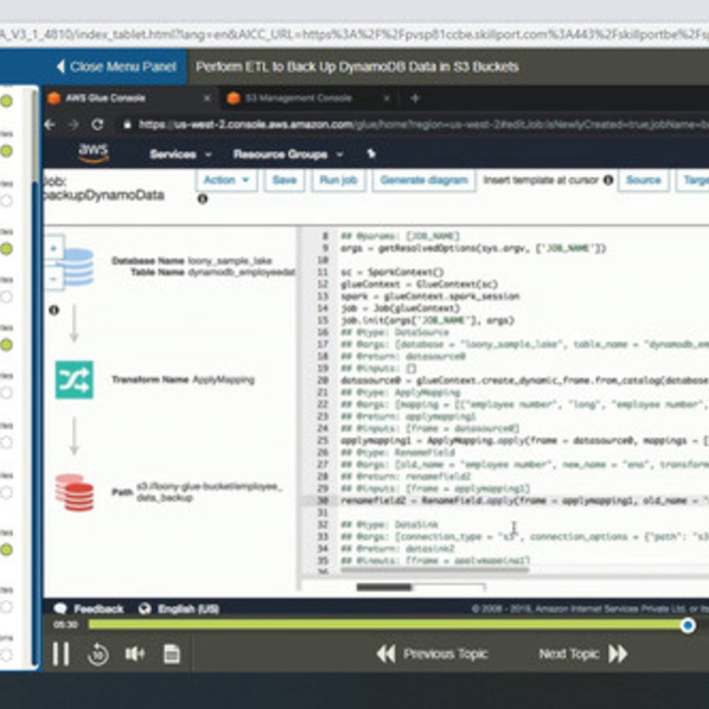Click the Source template button

(x=643, y=181)
